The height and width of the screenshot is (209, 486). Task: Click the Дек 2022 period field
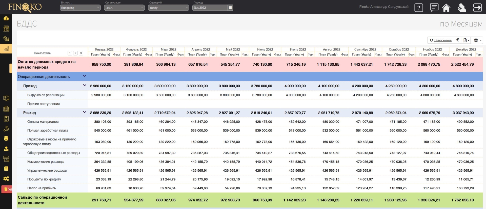point(210,8)
